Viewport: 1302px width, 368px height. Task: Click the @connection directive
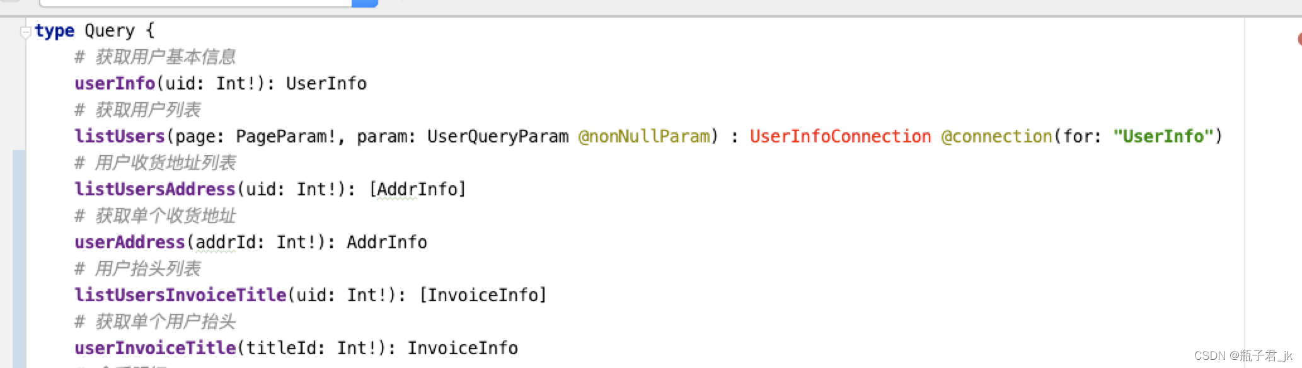pos(996,136)
